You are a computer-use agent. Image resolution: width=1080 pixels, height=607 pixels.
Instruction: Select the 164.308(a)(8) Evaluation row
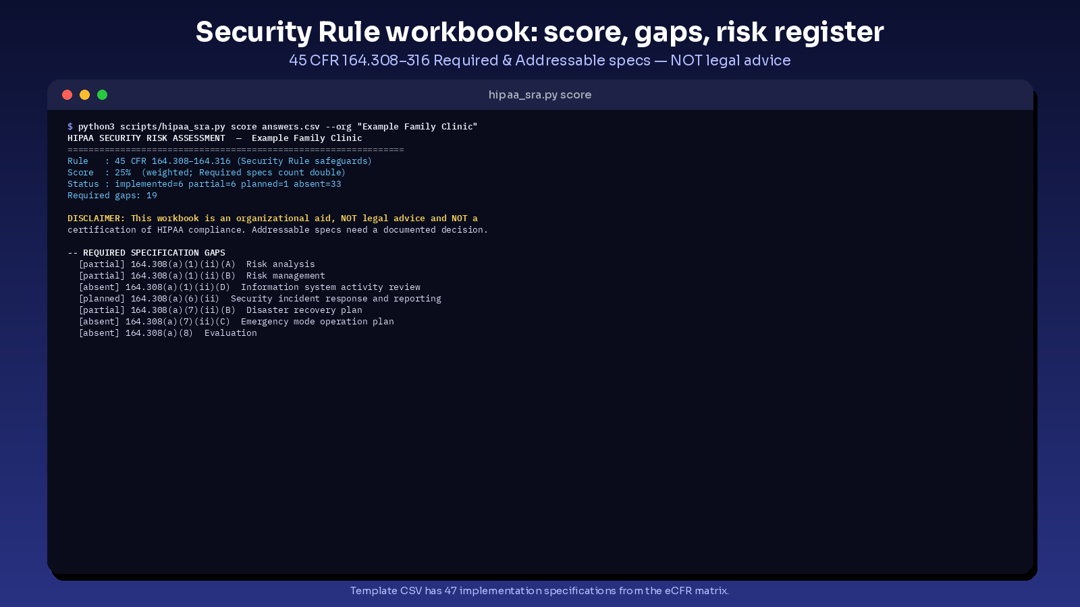coord(167,333)
